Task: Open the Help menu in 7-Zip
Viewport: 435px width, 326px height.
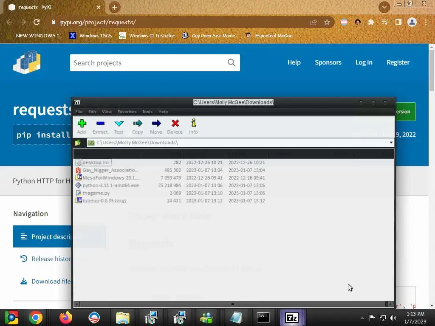Action: [163, 112]
